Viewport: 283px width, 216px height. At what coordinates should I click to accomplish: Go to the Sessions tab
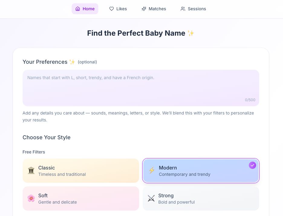click(193, 9)
